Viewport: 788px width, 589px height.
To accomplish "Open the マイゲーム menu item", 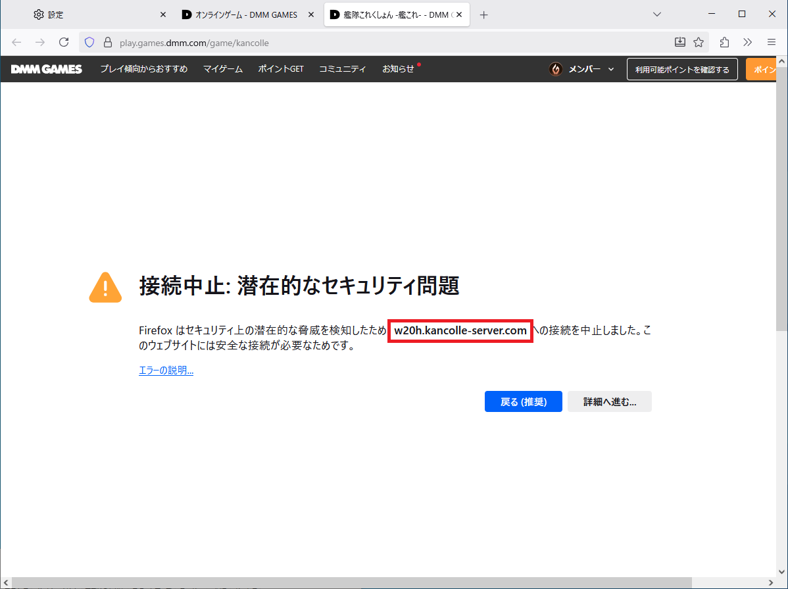I will [x=222, y=69].
